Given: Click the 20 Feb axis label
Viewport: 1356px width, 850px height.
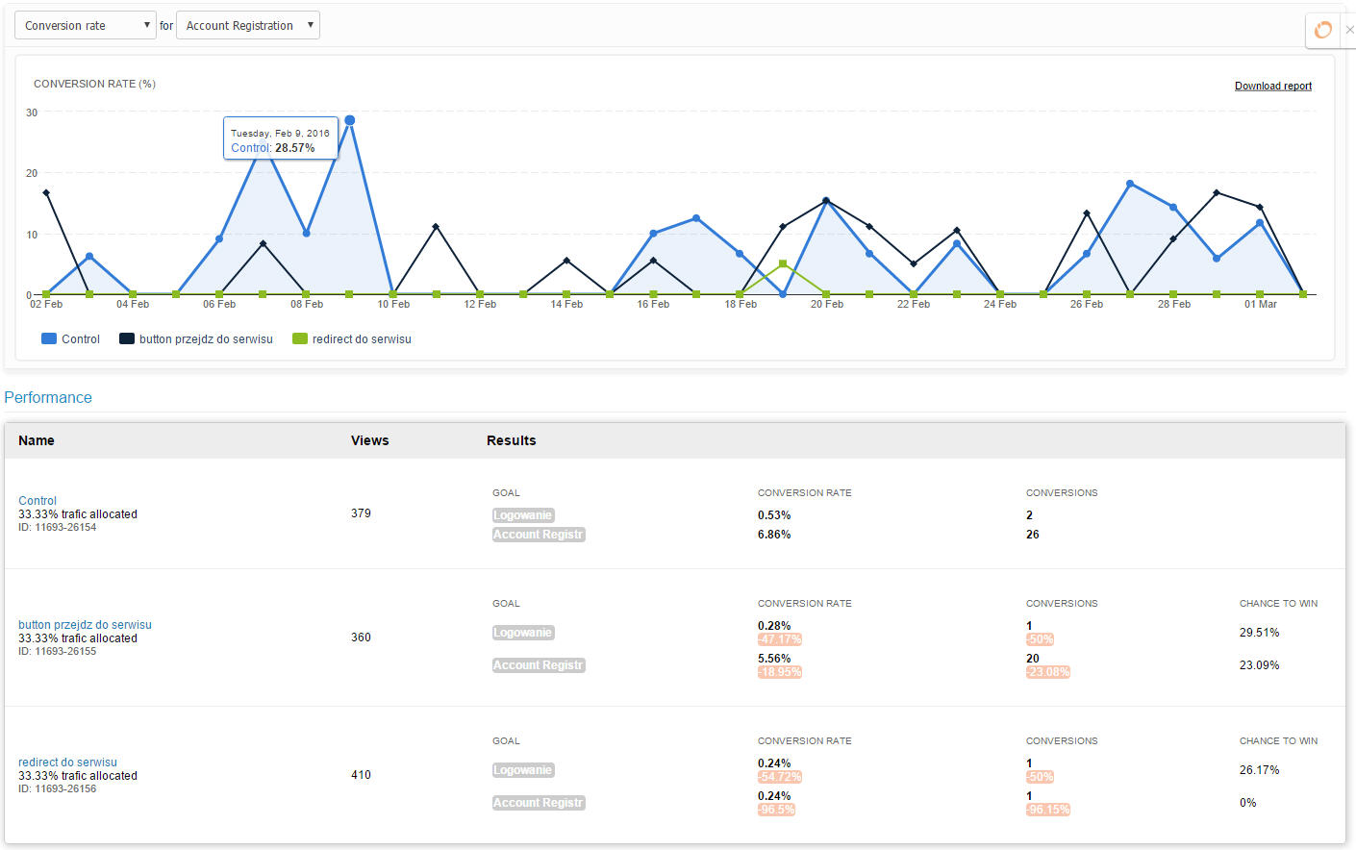Looking at the screenshot, I should 827,304.
